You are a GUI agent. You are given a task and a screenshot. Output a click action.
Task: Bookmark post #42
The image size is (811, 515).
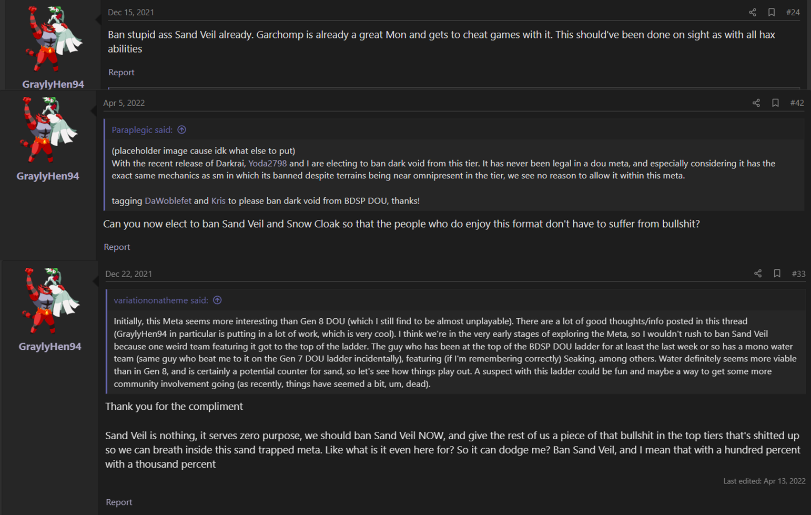click(x=775, y=103)
